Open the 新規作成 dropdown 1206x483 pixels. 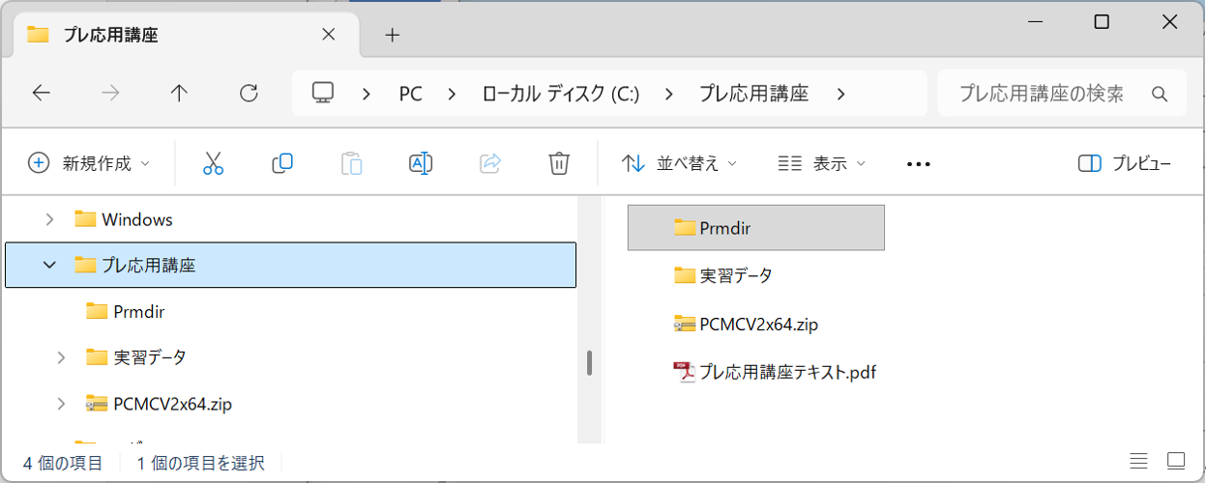(89, 163)
